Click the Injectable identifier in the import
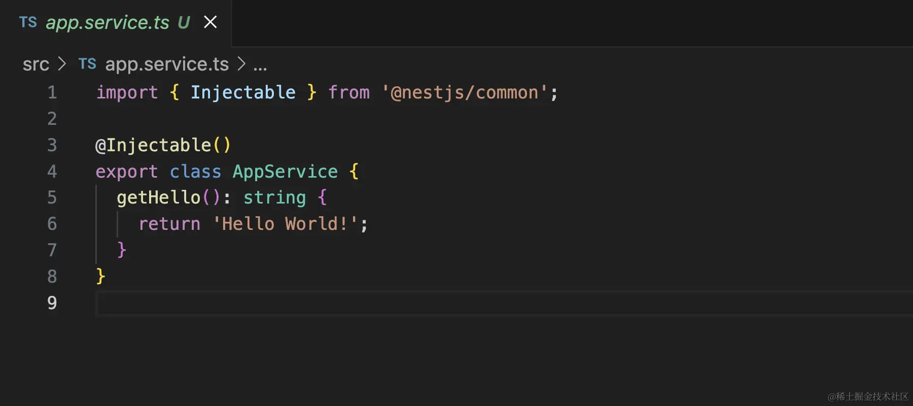The height and width of the screenshot is (406, 913). point(243,92)
